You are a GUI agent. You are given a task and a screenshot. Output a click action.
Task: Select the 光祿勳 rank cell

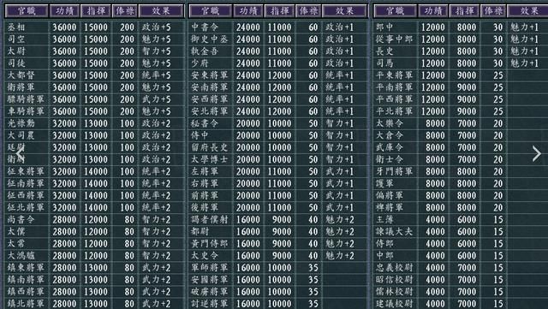pos(21,123)
